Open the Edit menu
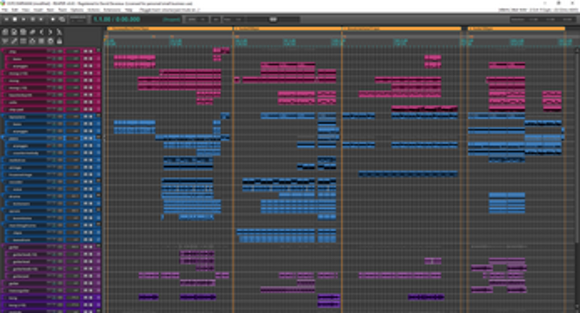The image size is (580, 313). 15,10
